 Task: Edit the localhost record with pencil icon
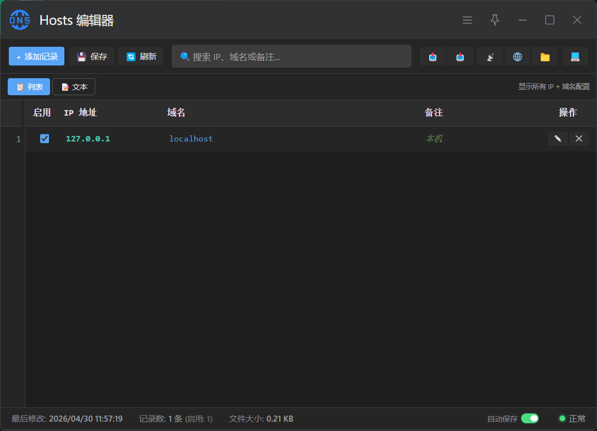(558, 139)
